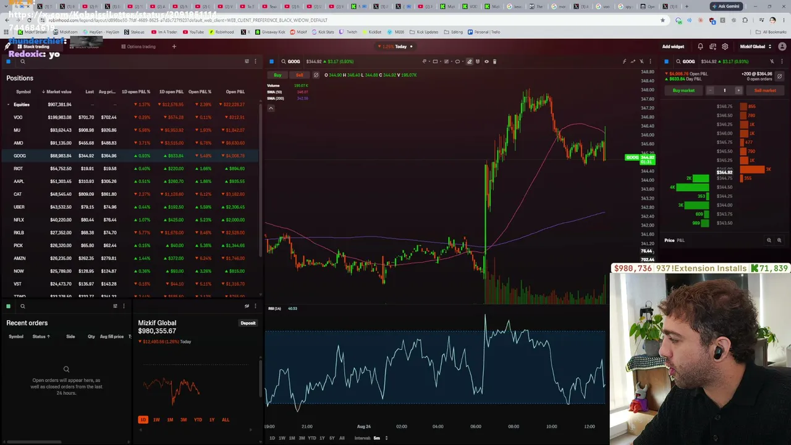Viewport: 791px width, 445px height.
Task: Select the 1D range on account chart
Action: [143, 420]
